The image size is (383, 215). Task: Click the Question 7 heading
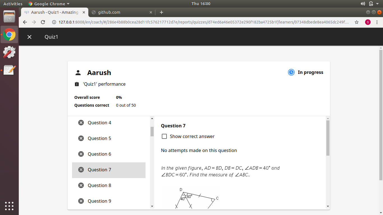(x=173, y=126)
